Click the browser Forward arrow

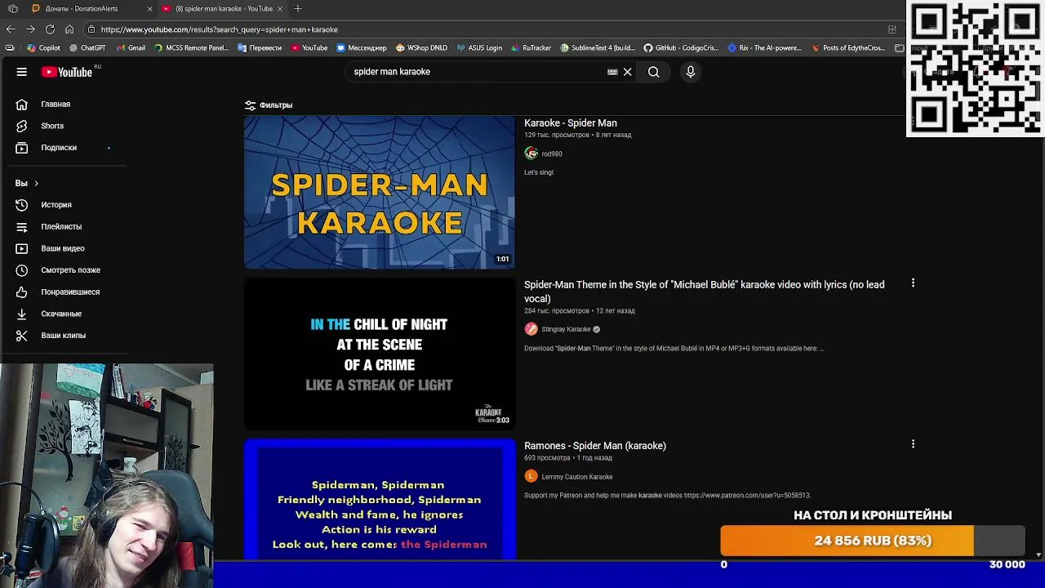click(x=30, y=29)
